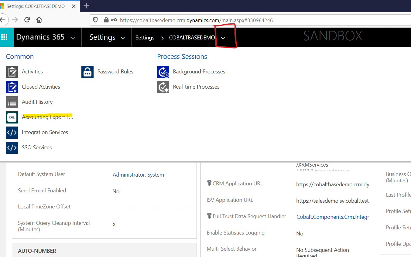
Task: Open the Activities menu entry
Action: click(32, 72)
